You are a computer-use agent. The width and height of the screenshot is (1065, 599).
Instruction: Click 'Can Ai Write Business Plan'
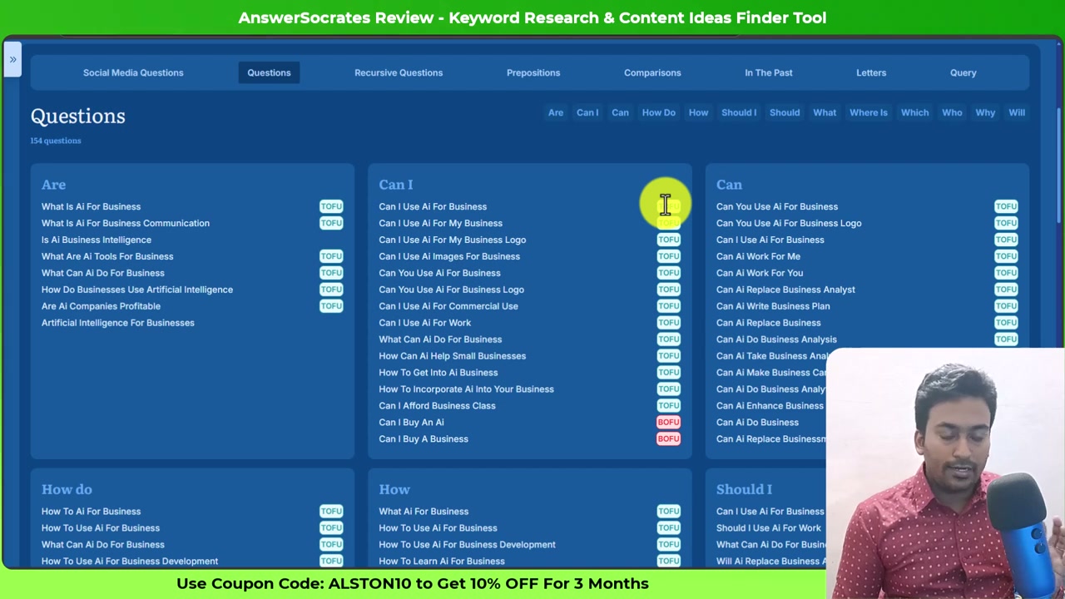773,306
